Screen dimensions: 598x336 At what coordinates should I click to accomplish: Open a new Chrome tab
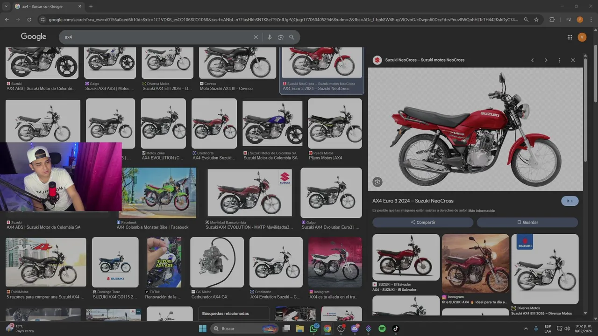91,7
